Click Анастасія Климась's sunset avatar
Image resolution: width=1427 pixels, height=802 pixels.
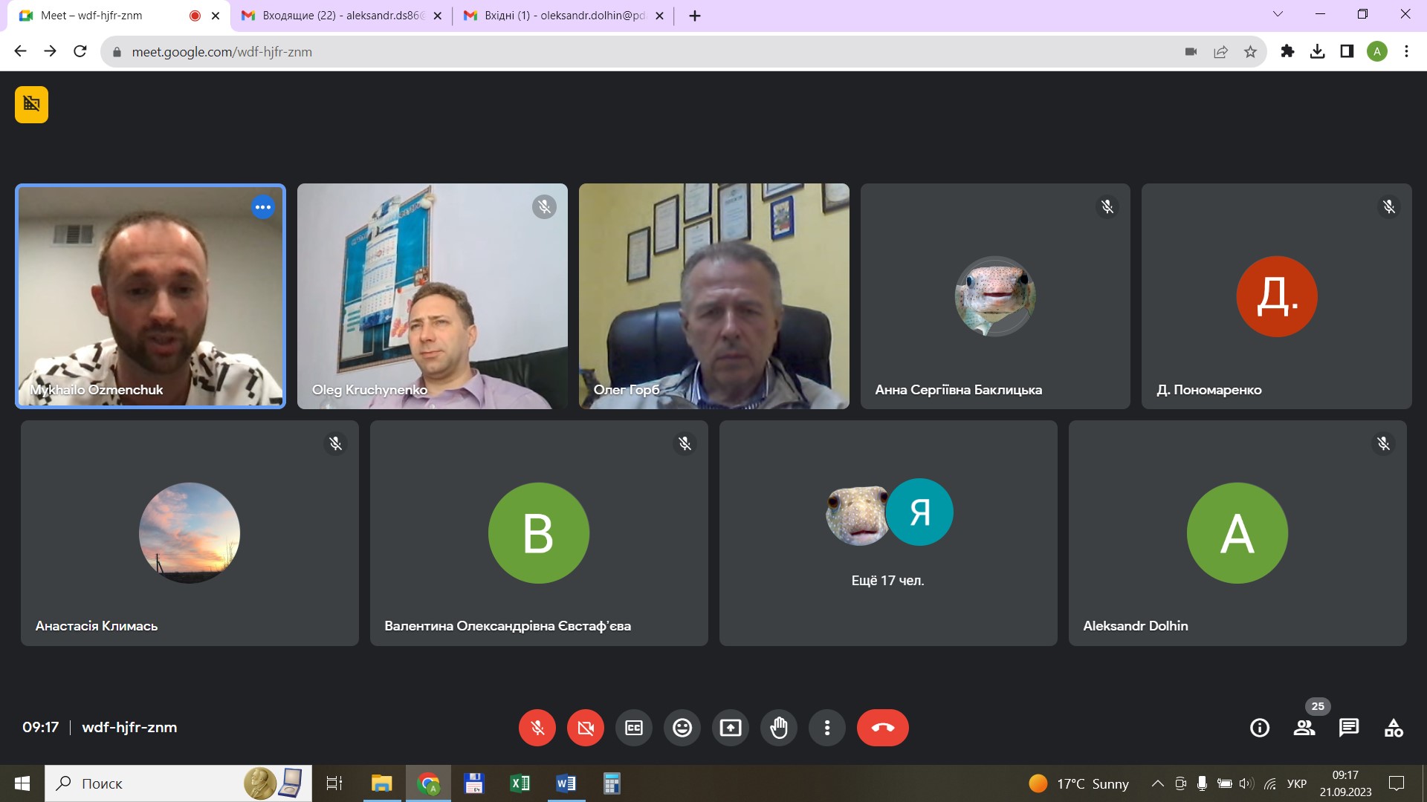(x=190, y=532)
